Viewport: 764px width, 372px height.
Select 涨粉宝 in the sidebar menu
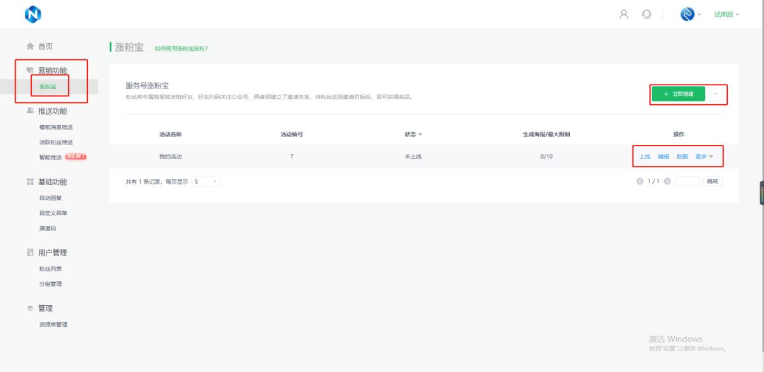tap(47, 86)
